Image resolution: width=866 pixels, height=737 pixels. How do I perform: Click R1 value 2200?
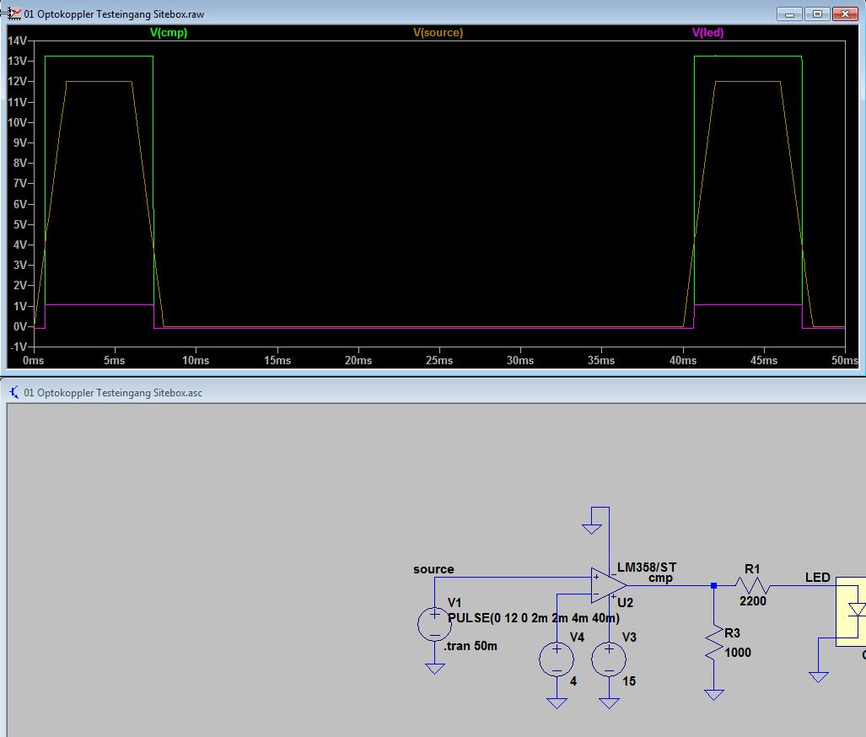coord(753,601)
